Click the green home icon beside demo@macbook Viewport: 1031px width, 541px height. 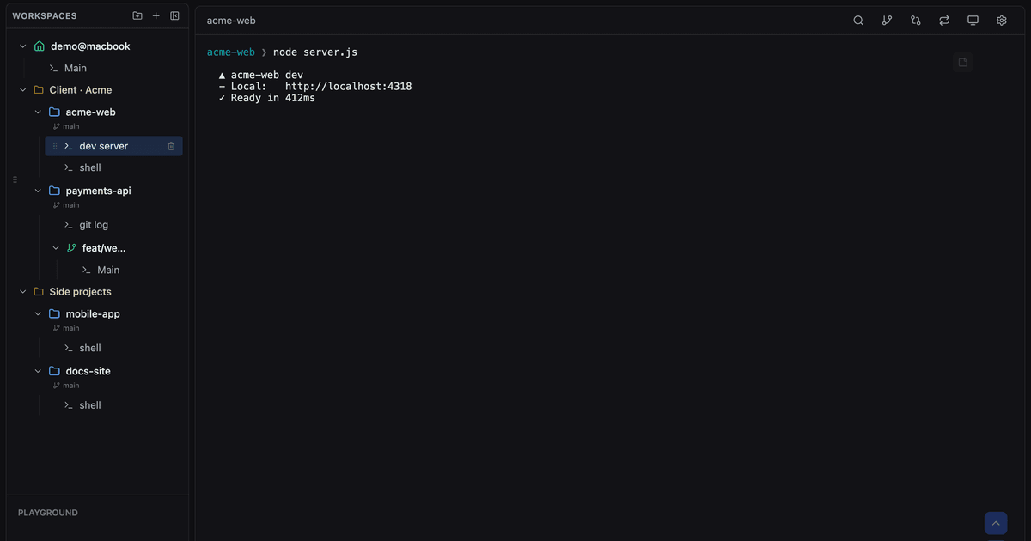[39, 46]
